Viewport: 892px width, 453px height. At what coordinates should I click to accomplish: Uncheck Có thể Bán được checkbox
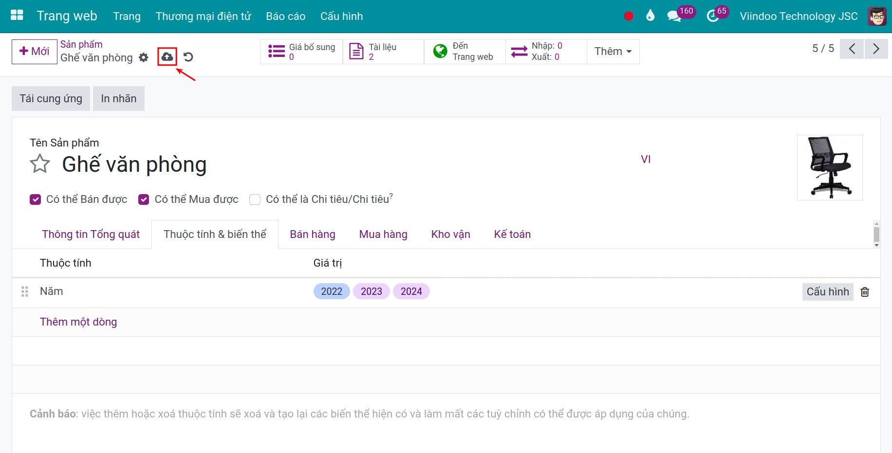pyautogui.click(x=36, y=199)
